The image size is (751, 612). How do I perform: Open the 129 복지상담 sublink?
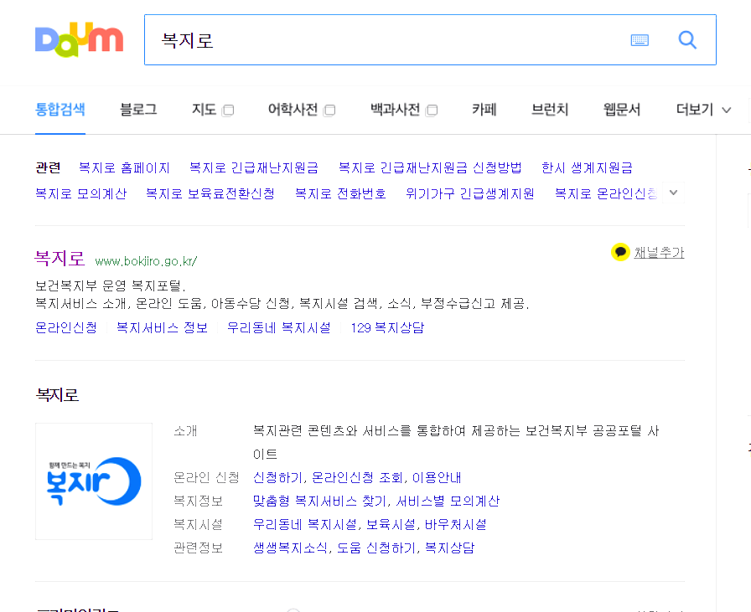(387, 327)
